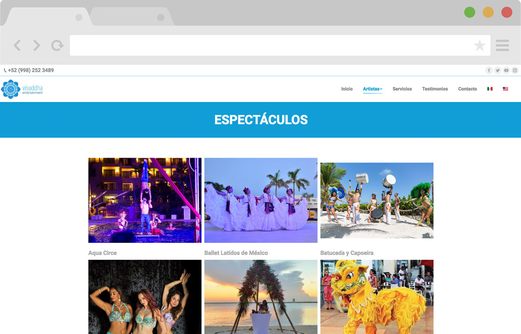The height and width of the screenshot is (334, 521).
Task: Switch language using the Mexico flag
Action: tap(490, 89)
